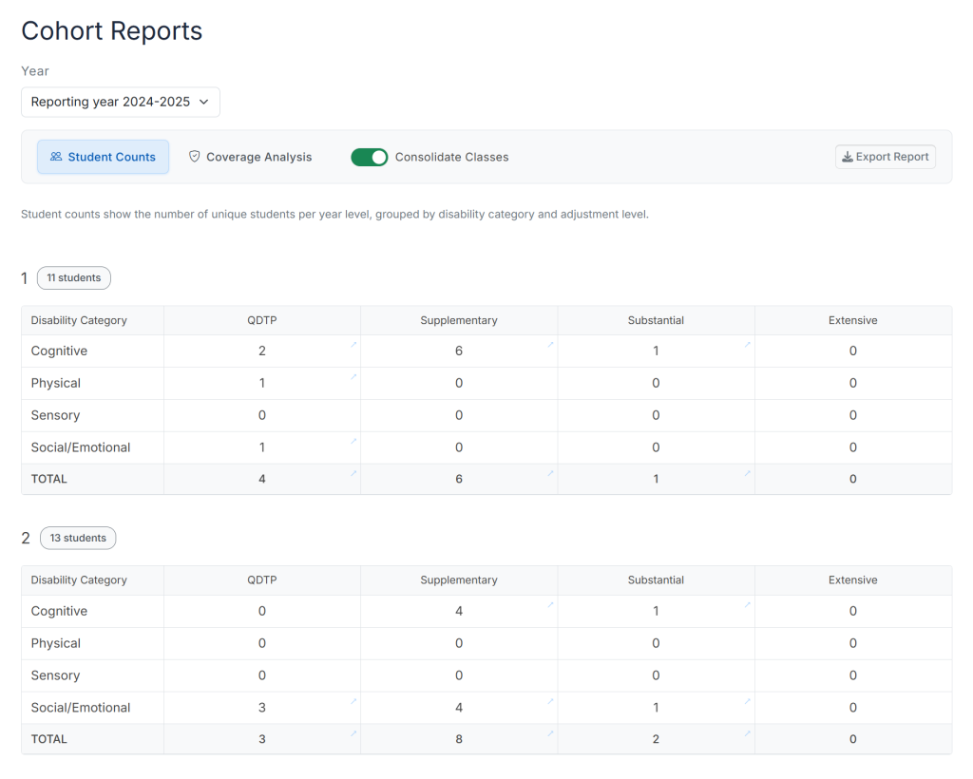The image size is (973, 779).
Task: Open link icon in Year 1 Cognitive Supplementary cell
Action: 550,344
